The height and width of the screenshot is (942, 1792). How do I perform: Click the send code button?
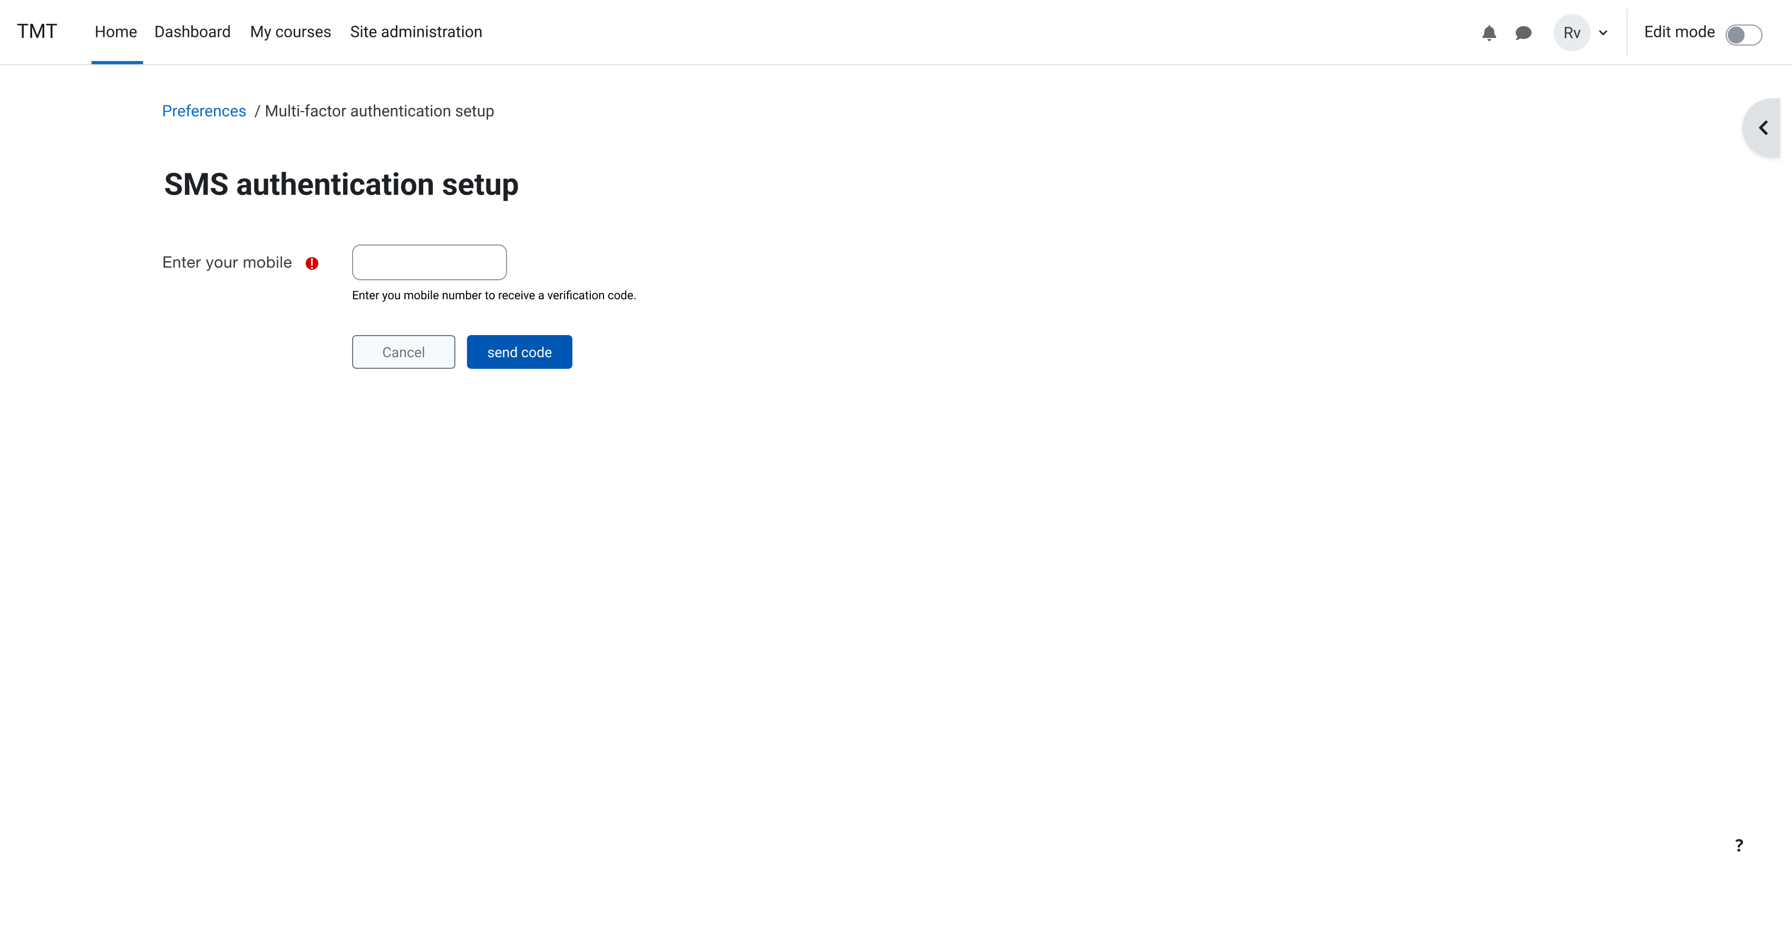[x=520, y=352]
